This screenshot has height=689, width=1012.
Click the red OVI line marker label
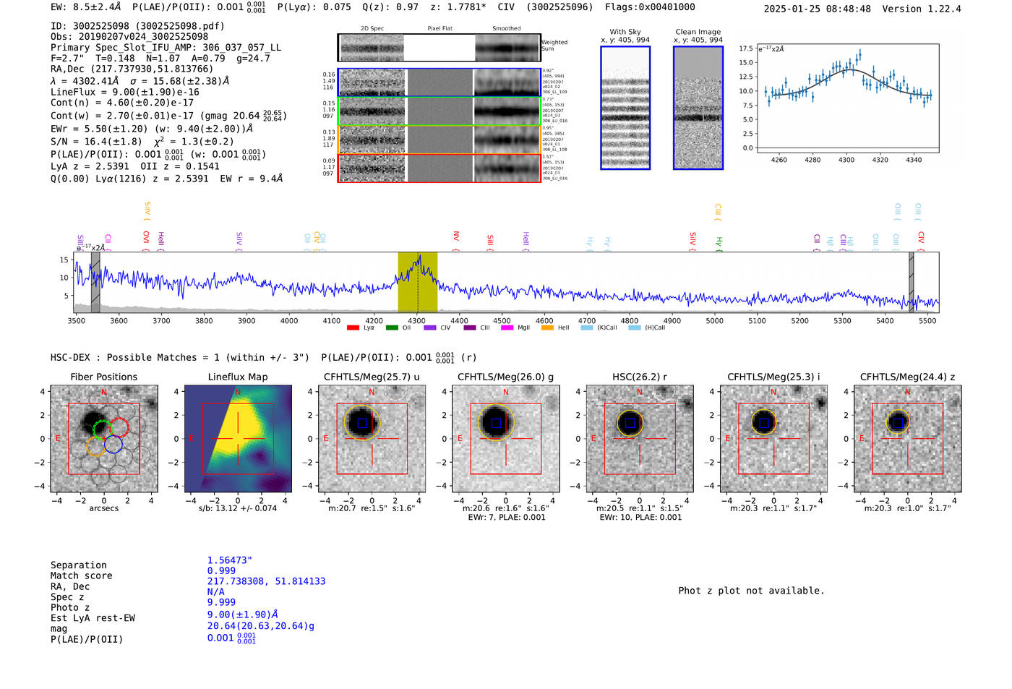(x=146, y=241)
